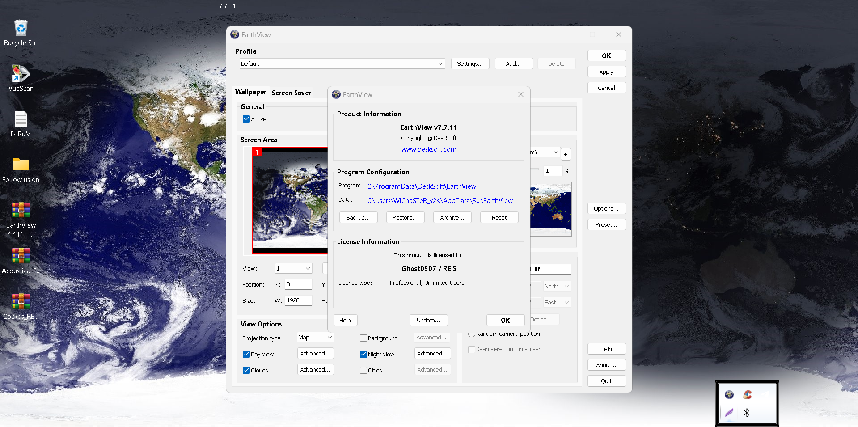Viewport: 858px width, 427px height.
Task: Click the plus button beside the dropdown
Action: point(565,154)
